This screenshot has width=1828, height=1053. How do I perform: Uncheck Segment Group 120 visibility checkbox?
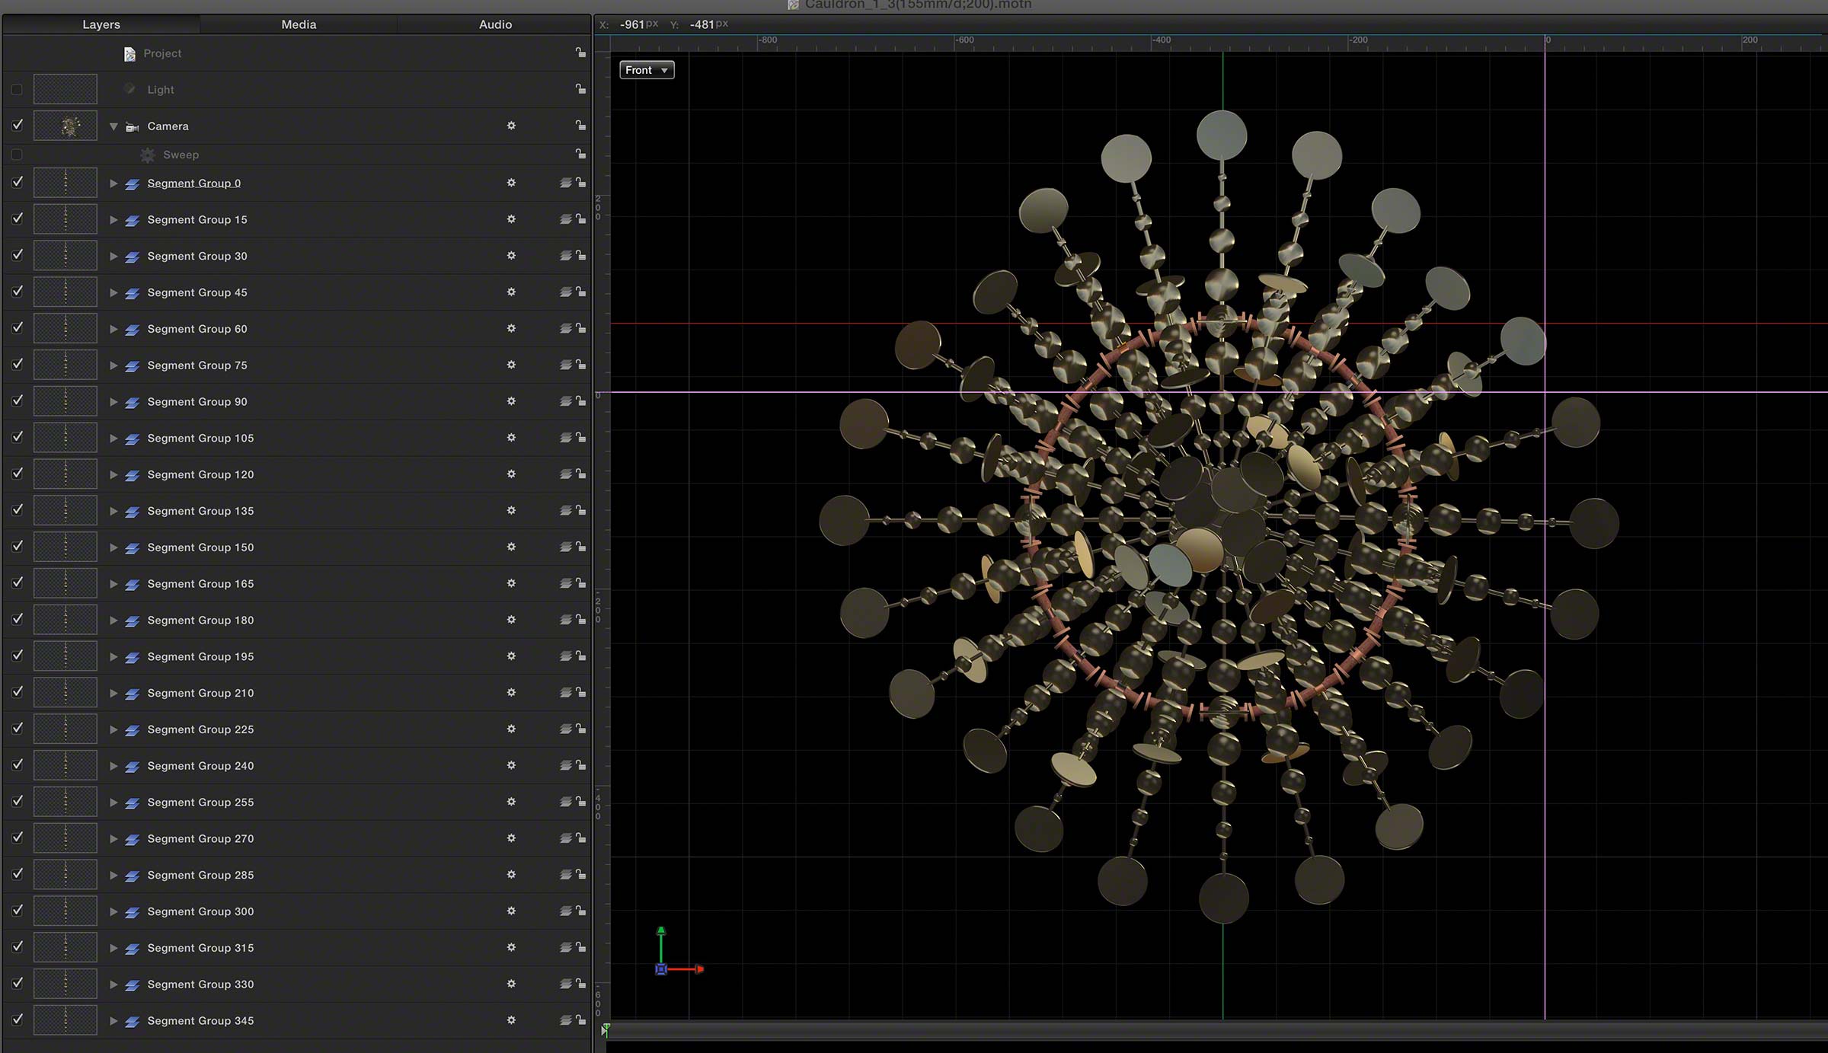(x=18, y=474)
